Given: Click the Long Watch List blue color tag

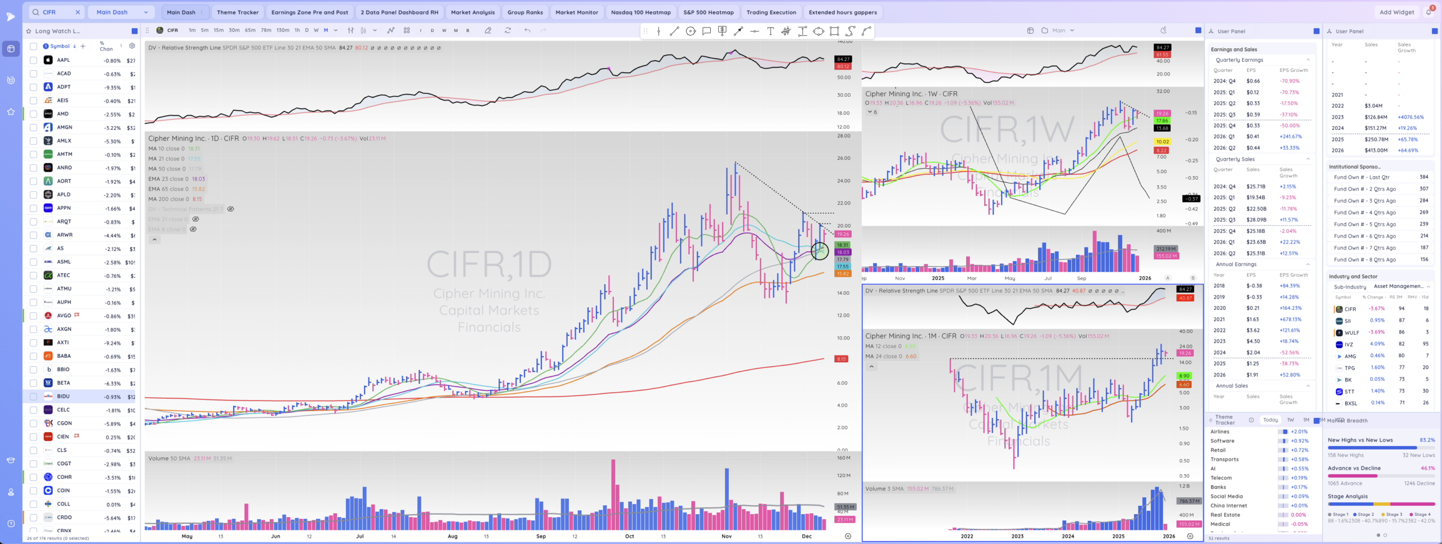Looking at the screenshot, I should click(135, 31).
